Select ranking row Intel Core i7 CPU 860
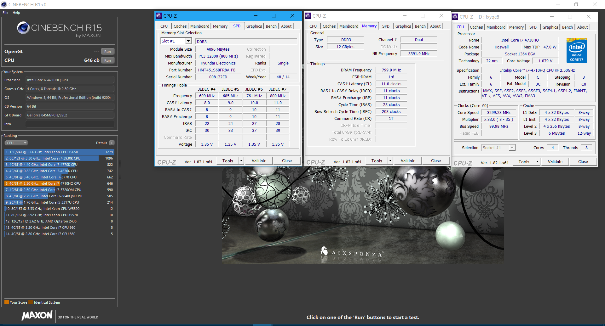This screenshot has width=605, height=326. click(59, 234)
